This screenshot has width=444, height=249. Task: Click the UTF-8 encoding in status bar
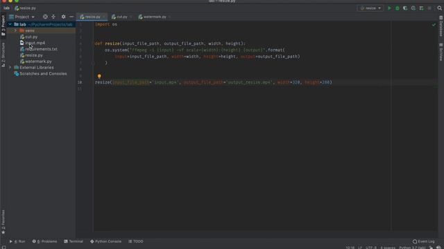coord(371,248)
